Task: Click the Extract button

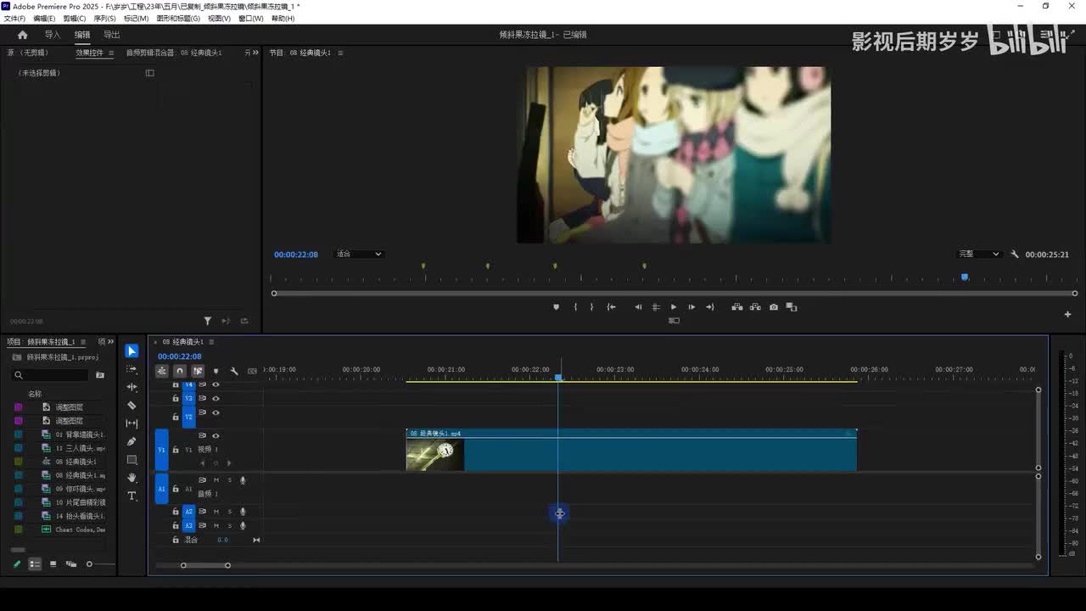Action: 755,307
